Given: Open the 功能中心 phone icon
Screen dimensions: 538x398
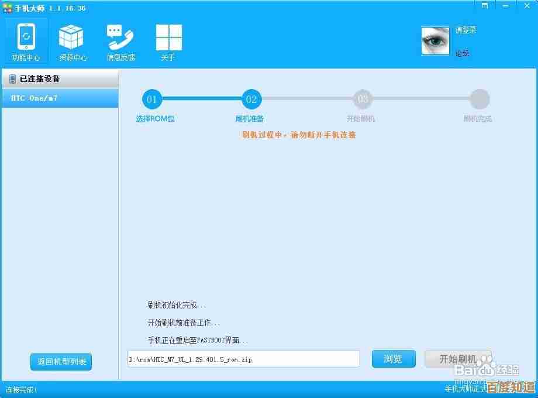Looking at the screenshot, I should (26, 37).
